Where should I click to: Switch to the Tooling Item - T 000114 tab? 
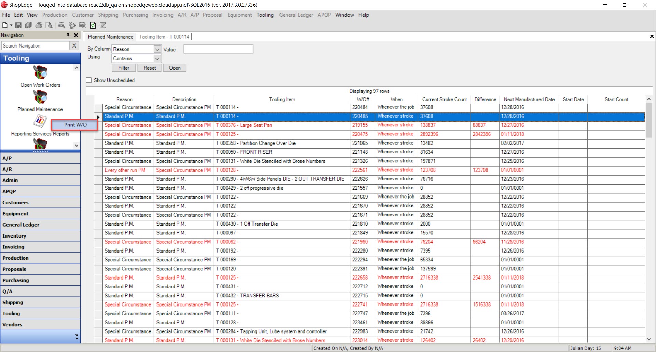pyautogui.click(x=164, y=37)
